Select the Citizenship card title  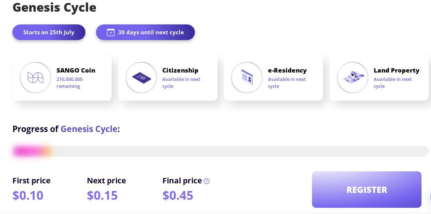click(x=180, y=70)
